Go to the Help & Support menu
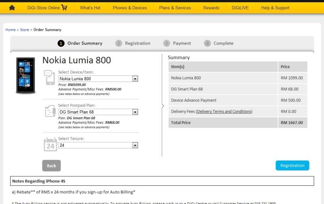This screenshot has width=324, height=204. [275, 8]
